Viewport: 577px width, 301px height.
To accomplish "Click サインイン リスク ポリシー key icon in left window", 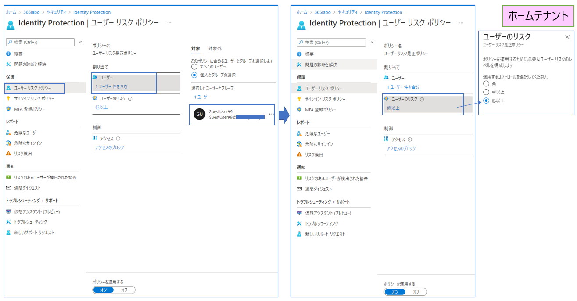I will [x=9, y=98].
